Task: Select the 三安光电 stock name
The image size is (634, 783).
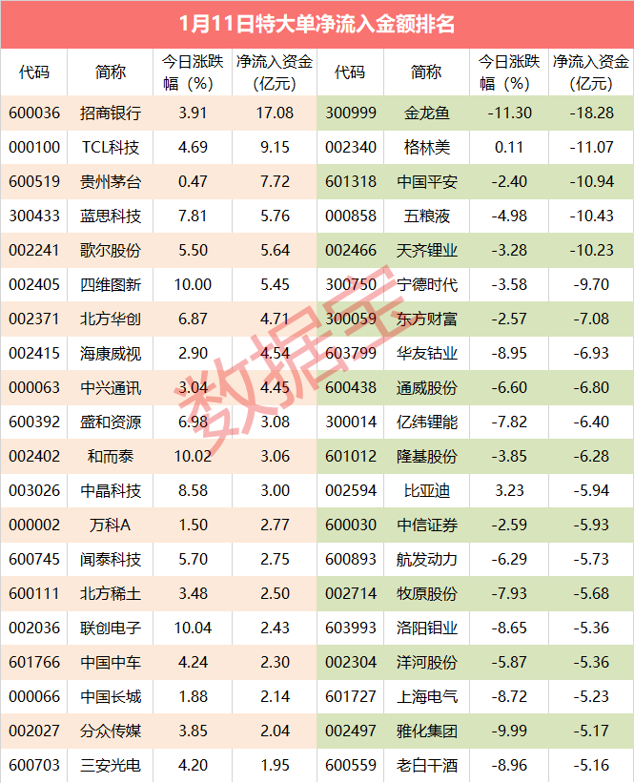Action: pyautogui.click(x=111, y=766)
